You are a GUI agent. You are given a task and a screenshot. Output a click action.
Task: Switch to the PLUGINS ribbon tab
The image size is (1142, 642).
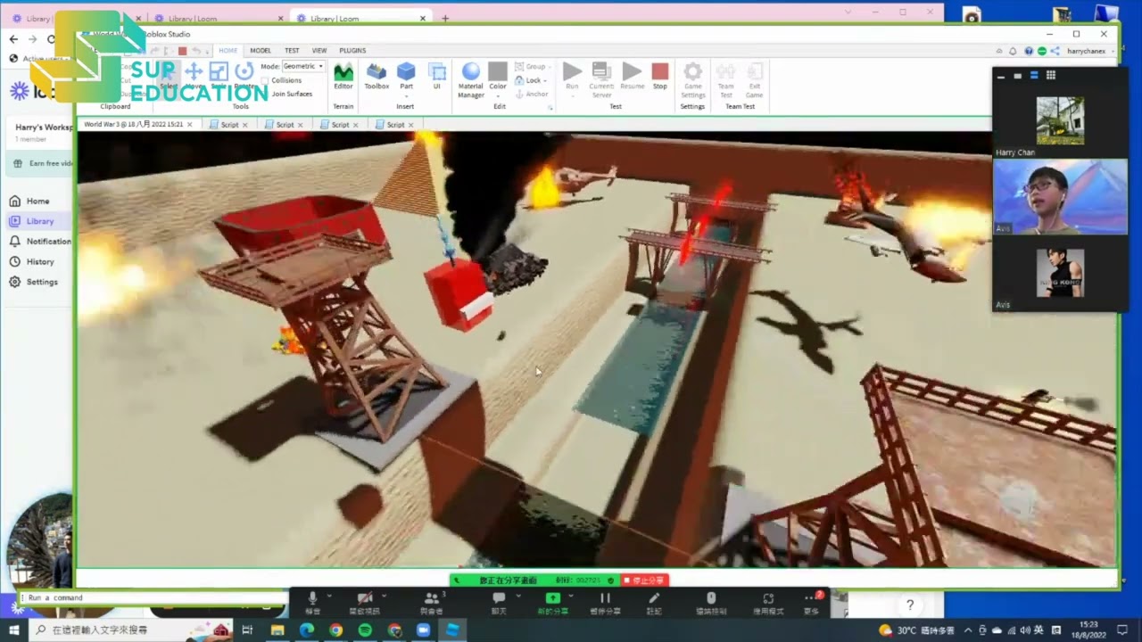pyautogui.click(x=352, y=51)
